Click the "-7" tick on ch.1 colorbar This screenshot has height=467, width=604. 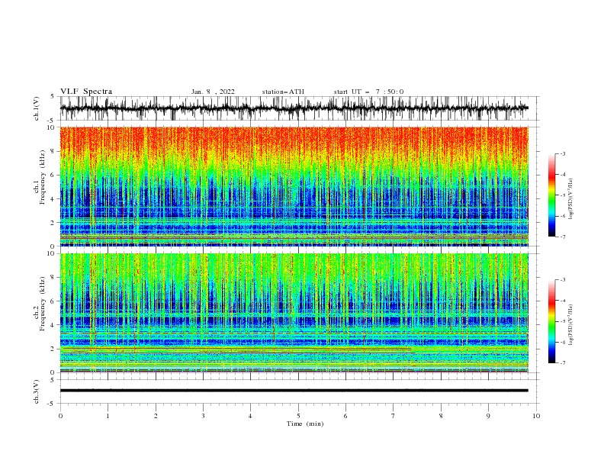[563, 237]
